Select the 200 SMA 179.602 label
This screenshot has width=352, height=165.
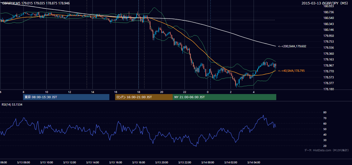(292, 46)
